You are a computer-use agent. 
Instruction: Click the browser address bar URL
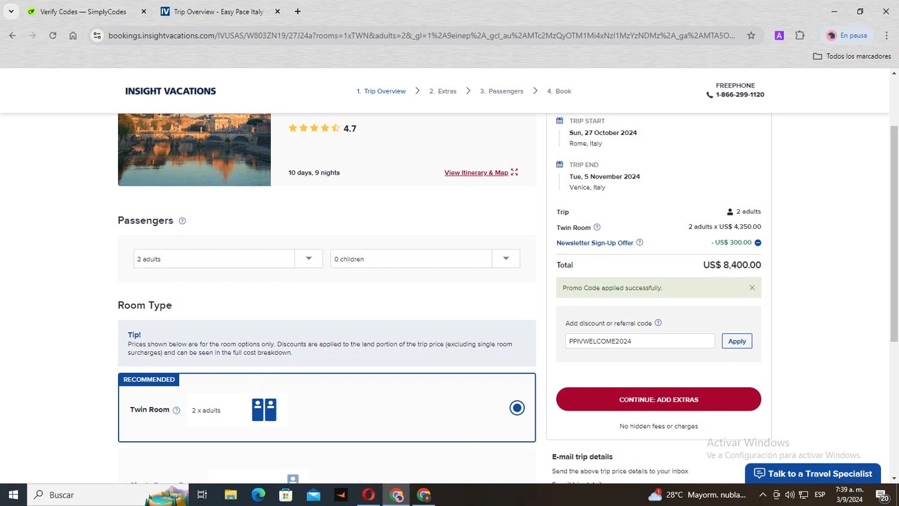tap(421, 35)
